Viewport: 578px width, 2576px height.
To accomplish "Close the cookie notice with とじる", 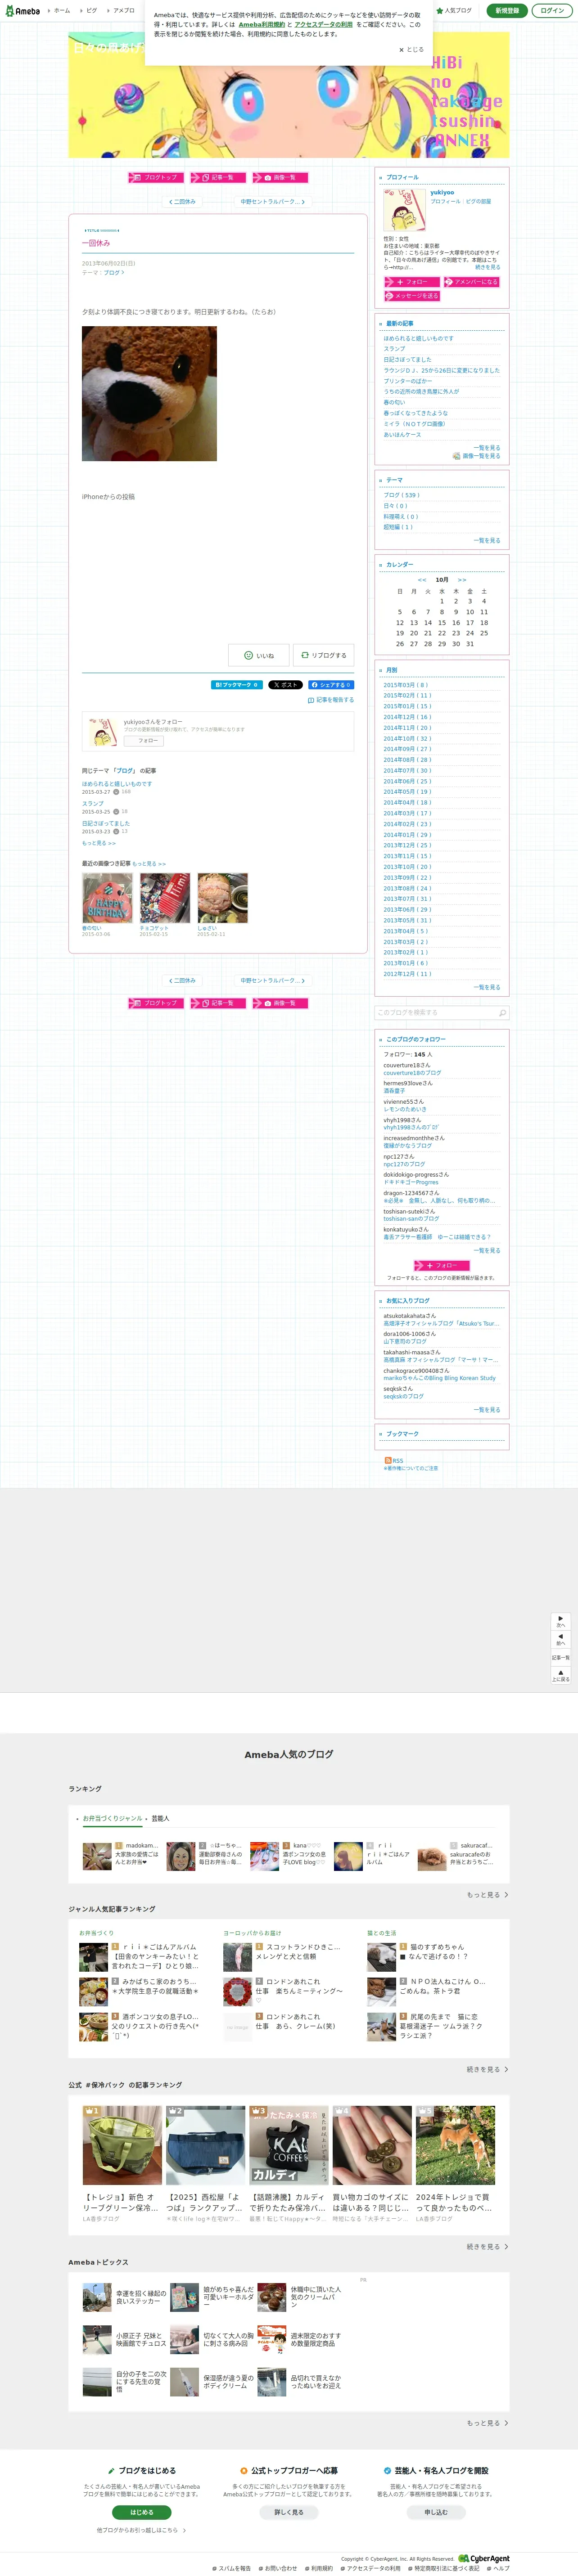I will pos(412,49).
